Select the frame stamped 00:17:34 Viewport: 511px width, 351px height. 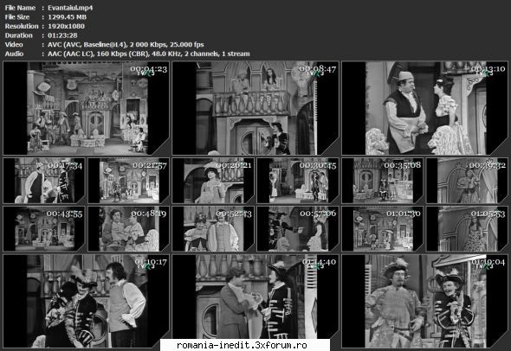tap(44, 181)
